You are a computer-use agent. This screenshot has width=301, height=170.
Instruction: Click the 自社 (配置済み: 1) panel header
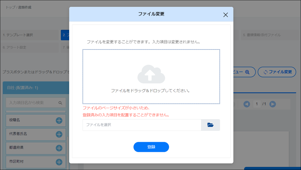point(36,88)
